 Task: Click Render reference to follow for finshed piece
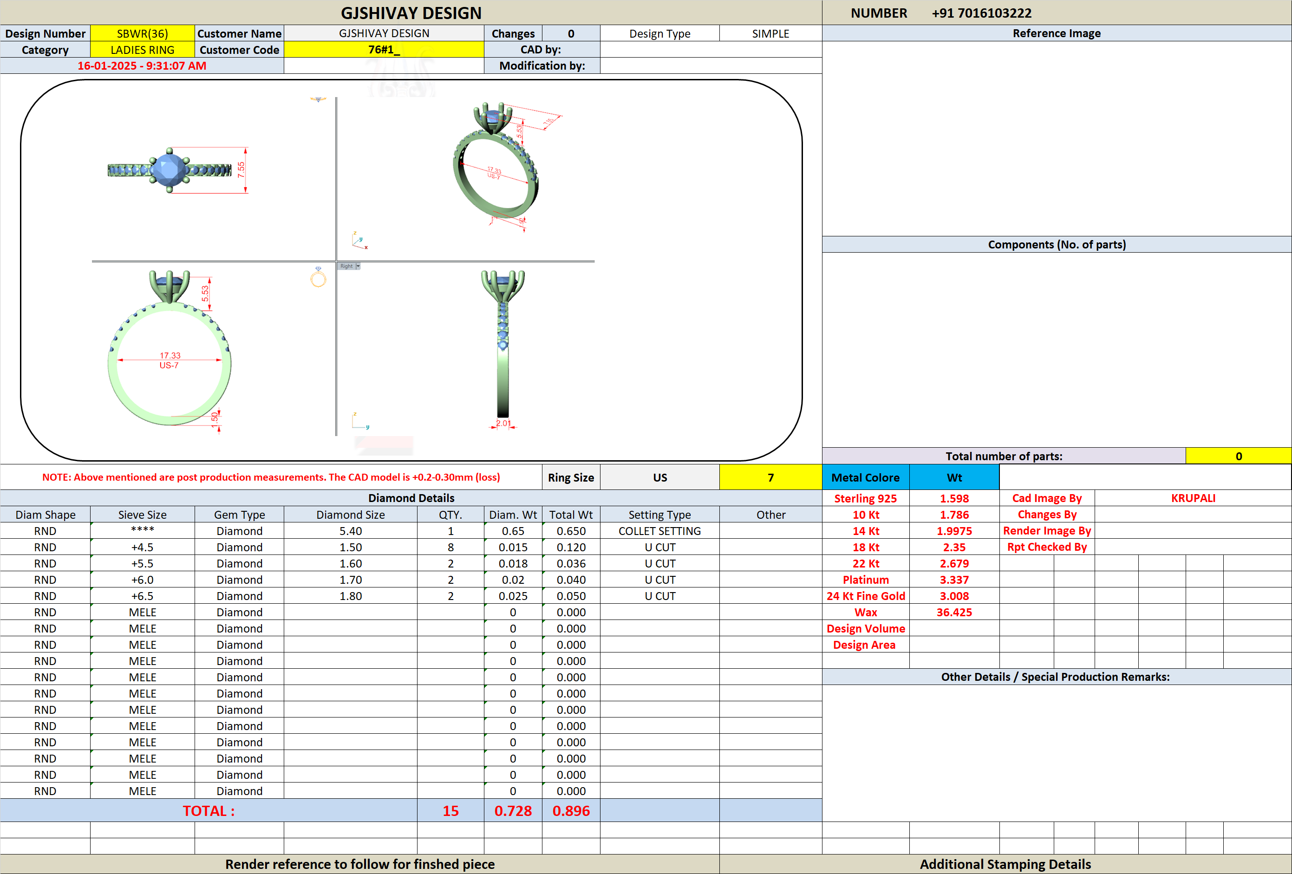point(360,864)
